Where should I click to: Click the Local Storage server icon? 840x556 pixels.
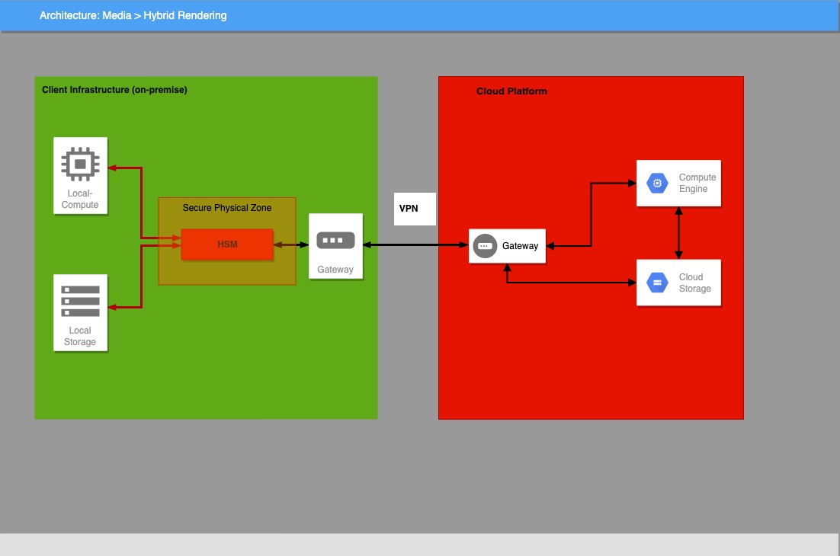80,301
